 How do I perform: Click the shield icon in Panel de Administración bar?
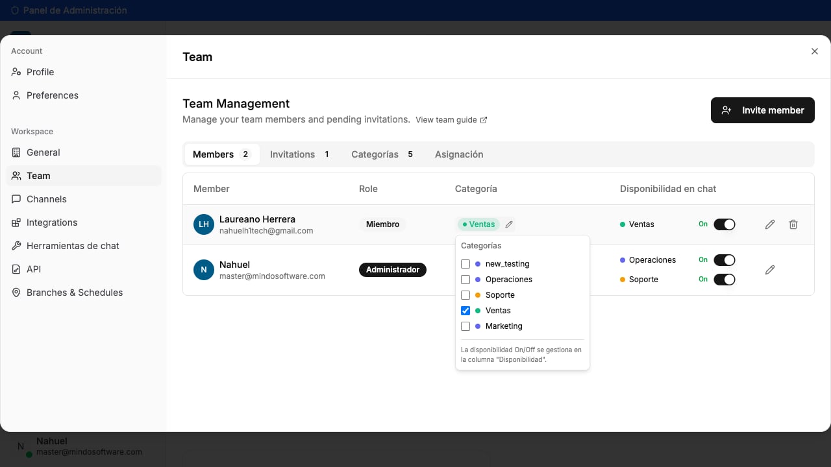[15, 10]
